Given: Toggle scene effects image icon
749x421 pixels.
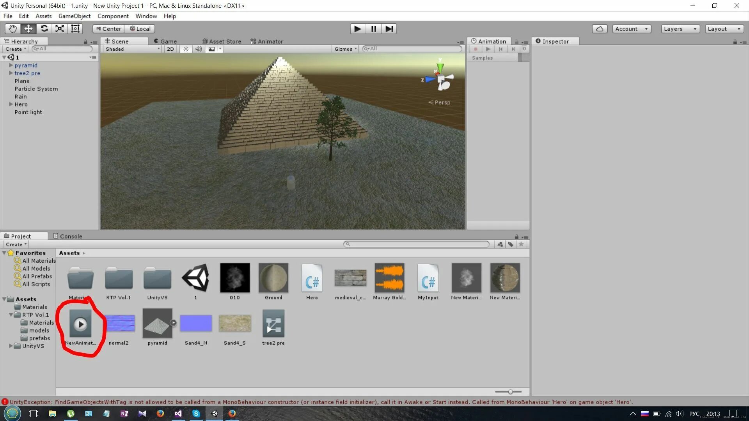Looking at the screenshot, I should (x=212, y=49).
